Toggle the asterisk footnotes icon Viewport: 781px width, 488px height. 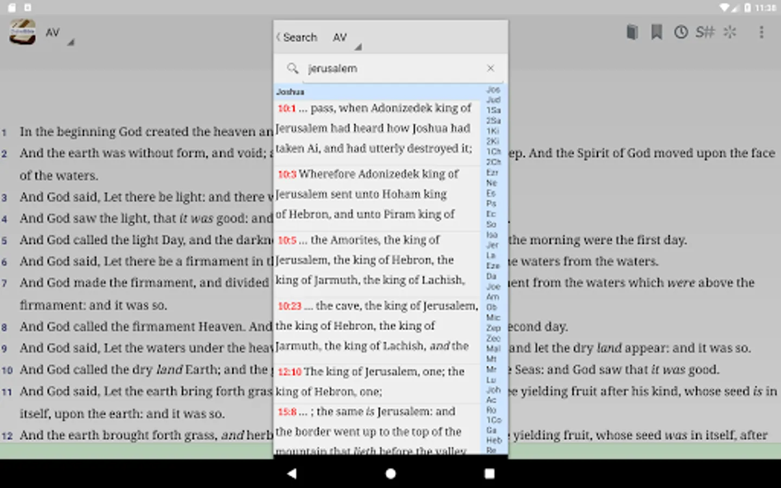pos(729,32)
